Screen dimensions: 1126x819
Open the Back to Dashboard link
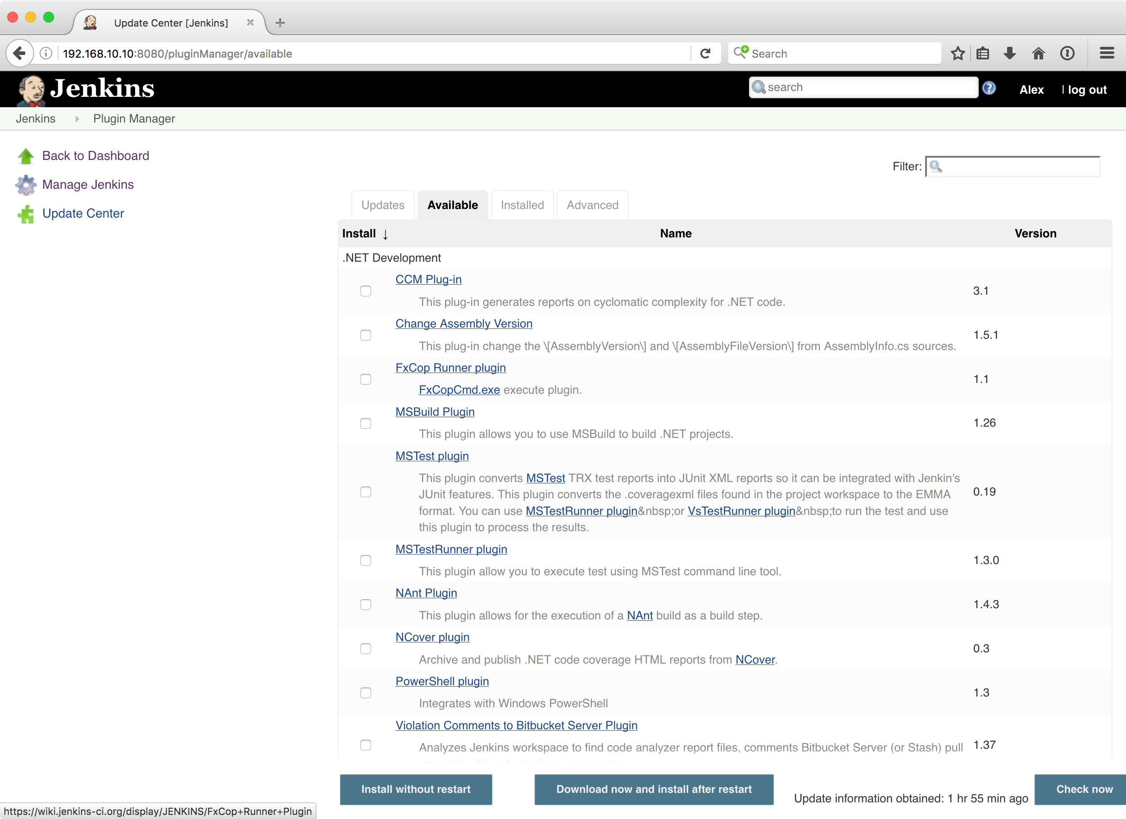95,156
